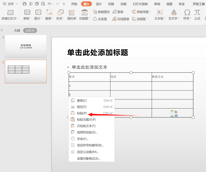Choose 选择性粘贴(S)... from context menu
Viewport: 206px width, 172px height.
[91, 132]
